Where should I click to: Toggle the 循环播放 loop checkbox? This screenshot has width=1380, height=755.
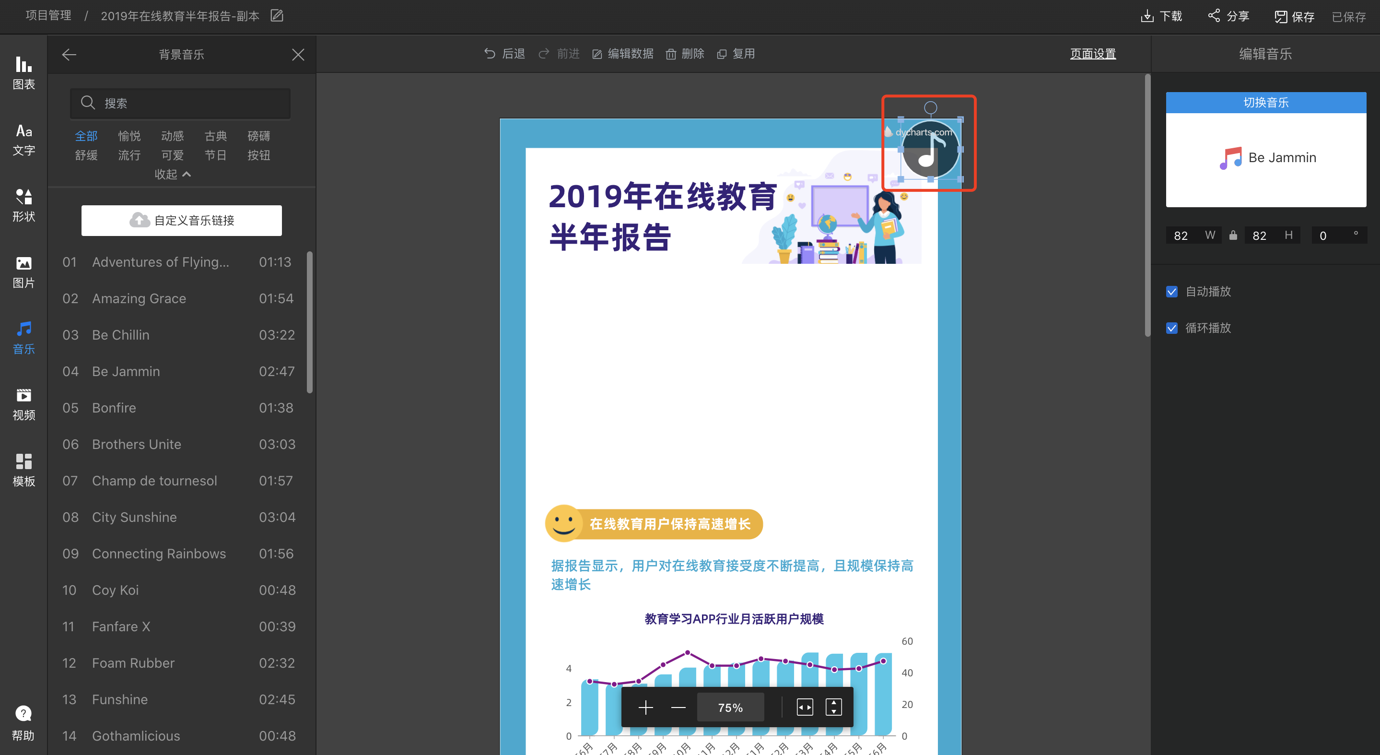pos(1171,328)
